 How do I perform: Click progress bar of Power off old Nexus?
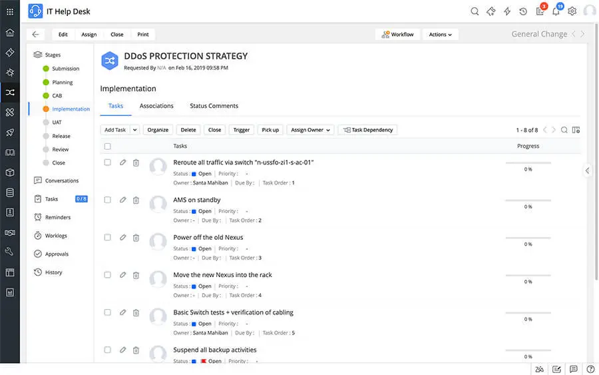[x=528, y=238]
